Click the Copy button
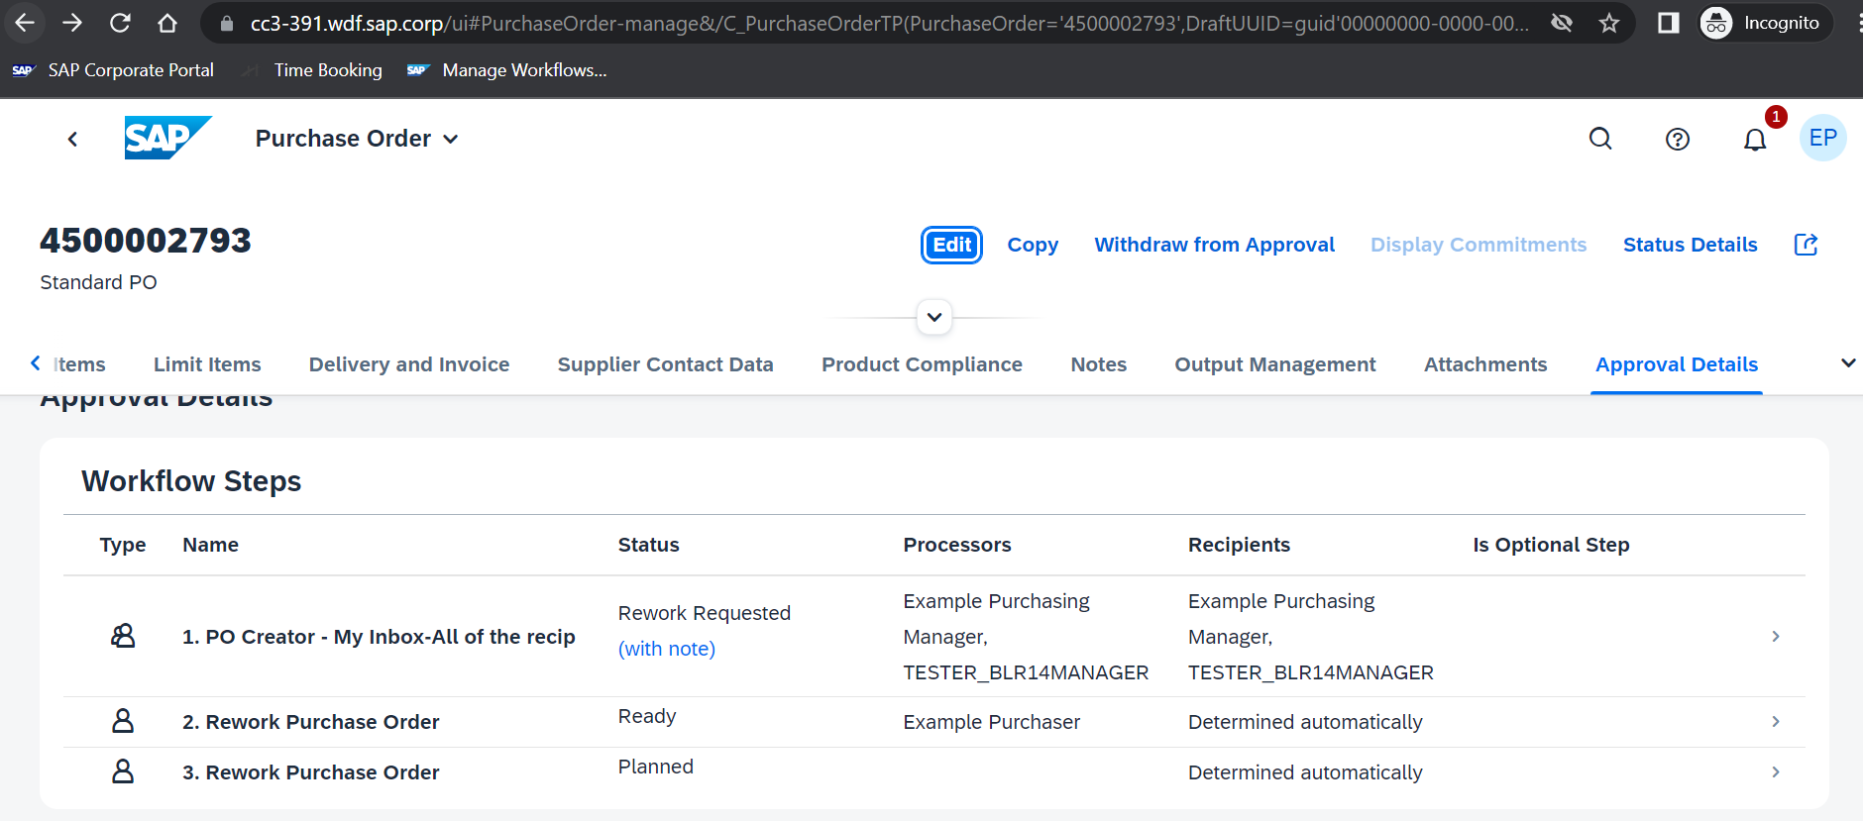This screenshot has width=1863, height=821. [x=1033, y=245]
